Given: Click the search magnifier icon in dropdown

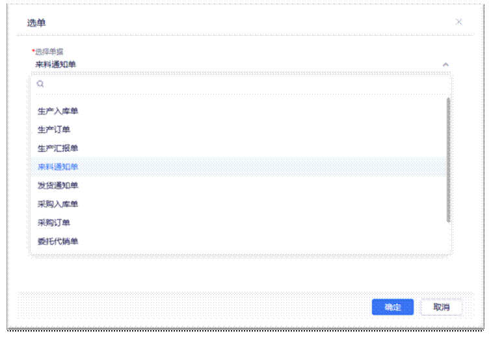Looking at the screenshot, I should [x=40, y=84].
